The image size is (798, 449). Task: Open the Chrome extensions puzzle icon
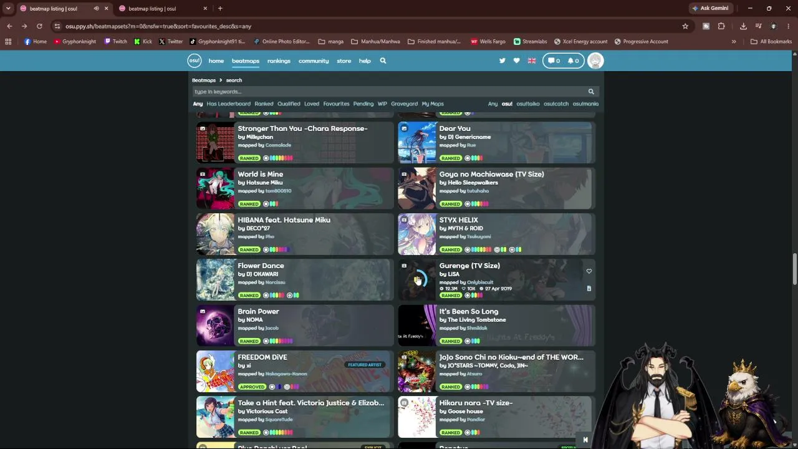[721, 26]
